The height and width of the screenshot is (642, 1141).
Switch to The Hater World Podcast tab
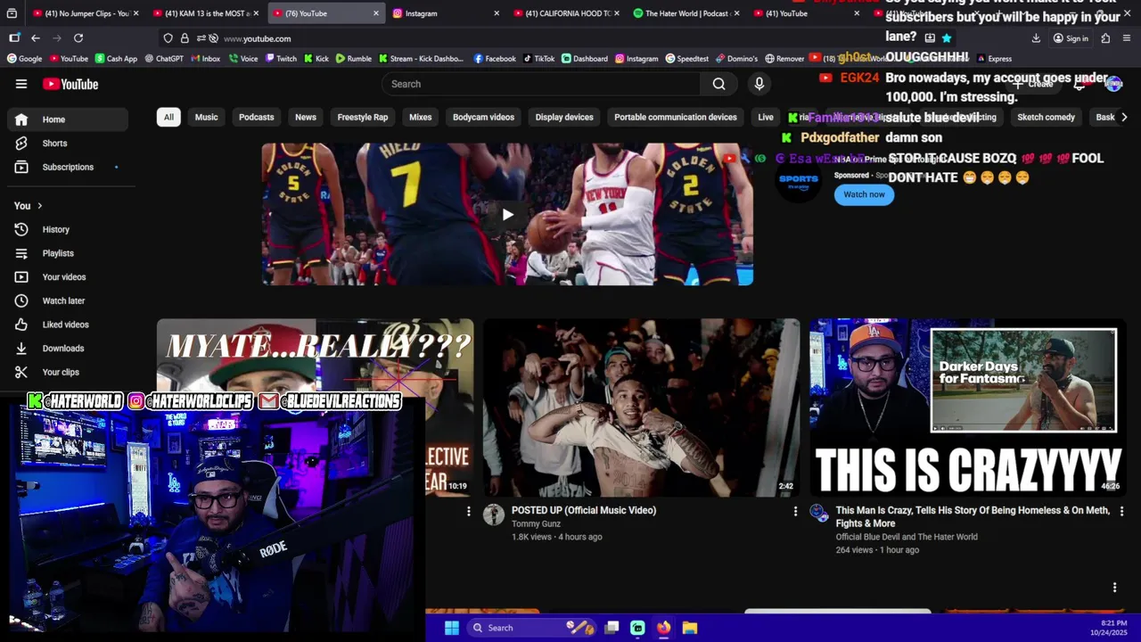point(685,13)
